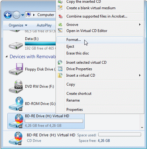Expand the Groove submenu arrow
Image resolution: width=147 pixels, height=149 pixels.
click(140, 24)
